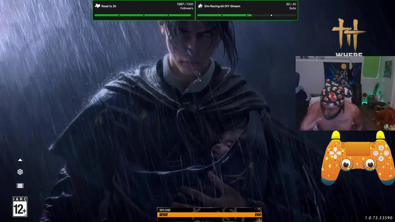The width and height of the screenshot is (395, 222).
Task: Click the controller D-pad icon
Action: point(335,153)
